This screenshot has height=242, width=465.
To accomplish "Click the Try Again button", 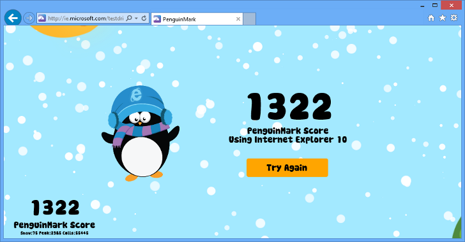I will (x=287, y=167).
